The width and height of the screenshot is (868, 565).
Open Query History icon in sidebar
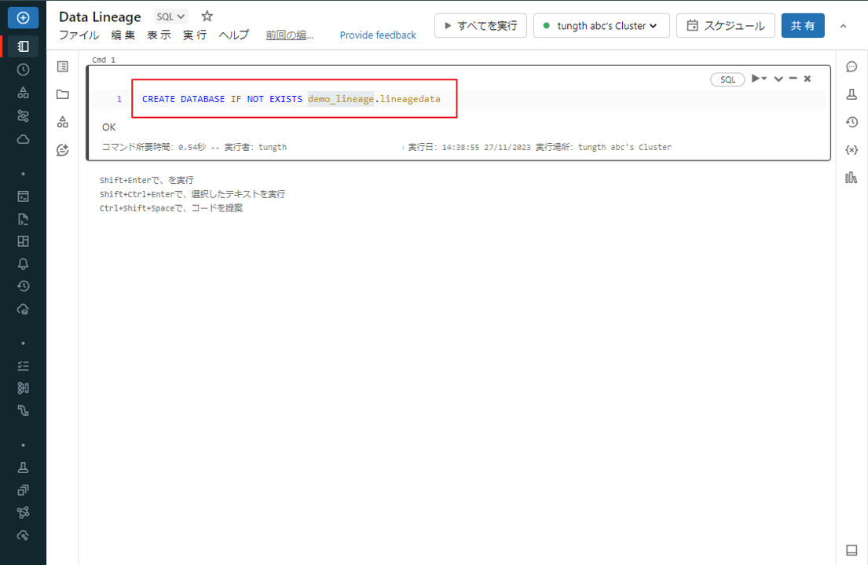pyautogui.click(x=23, y=286)
